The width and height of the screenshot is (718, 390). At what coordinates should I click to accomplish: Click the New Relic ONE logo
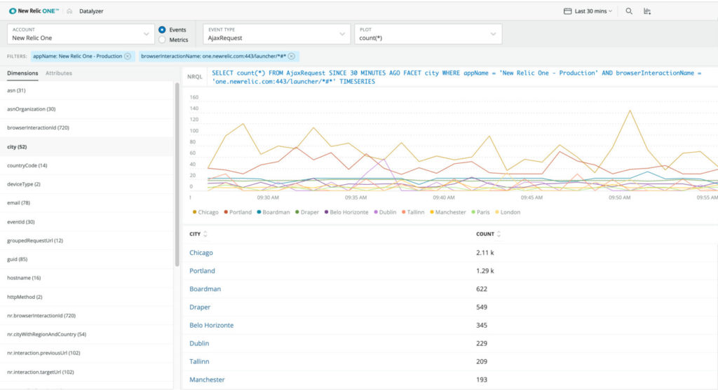pos(34,11)
